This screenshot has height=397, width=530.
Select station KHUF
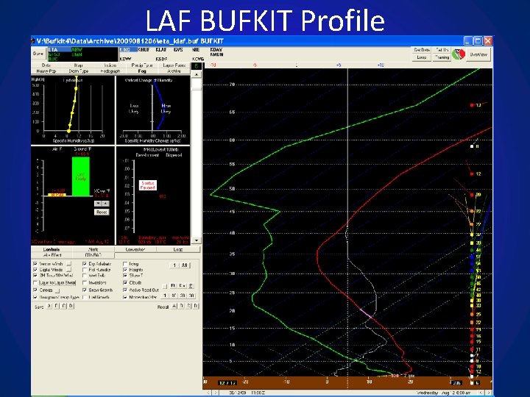tap(144, 50)
